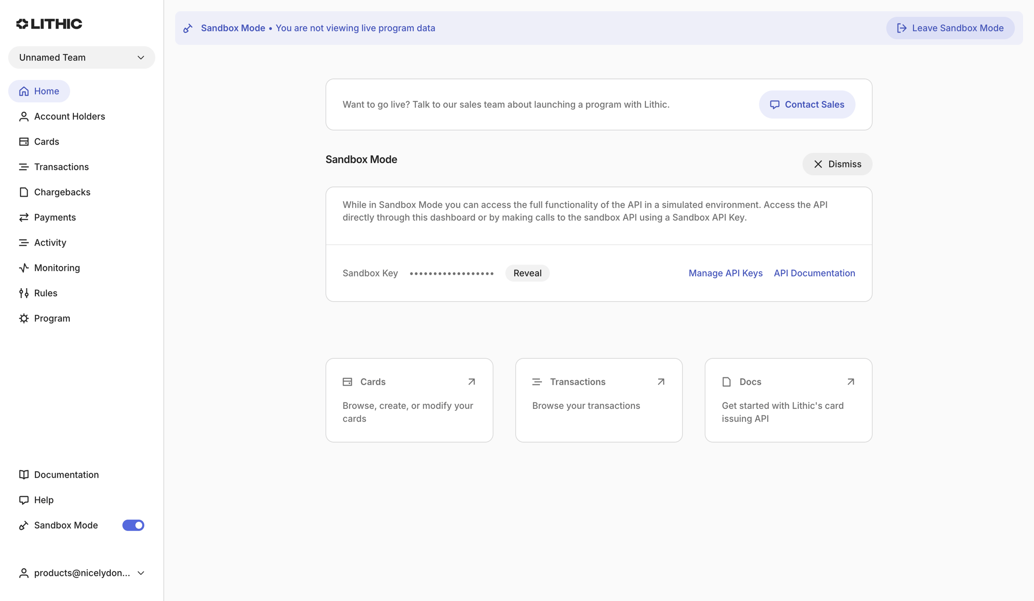Click the Chargebacks document icon
Viewport: 1034px width, 601px height.
tap(24, 192)
